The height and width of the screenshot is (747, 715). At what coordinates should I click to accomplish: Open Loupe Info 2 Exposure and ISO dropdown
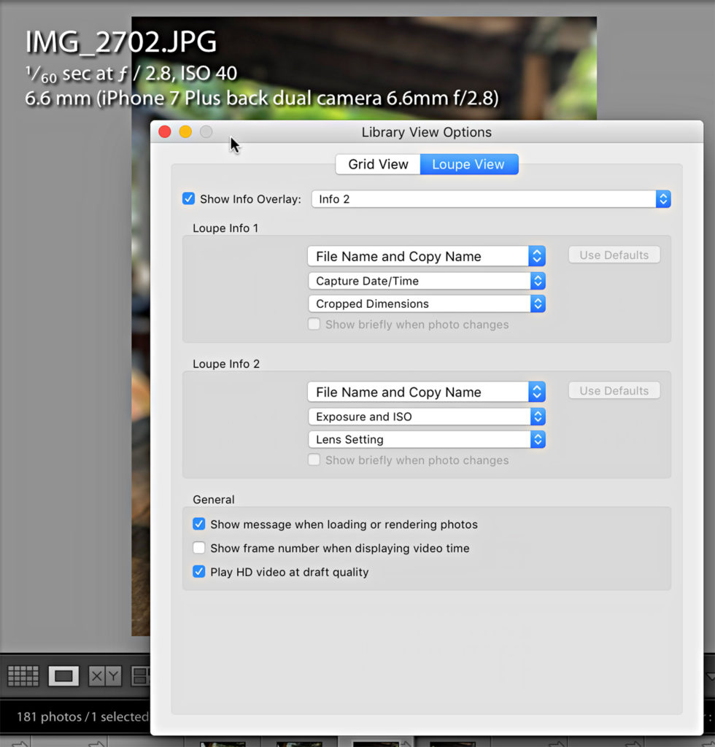[426, 417]
